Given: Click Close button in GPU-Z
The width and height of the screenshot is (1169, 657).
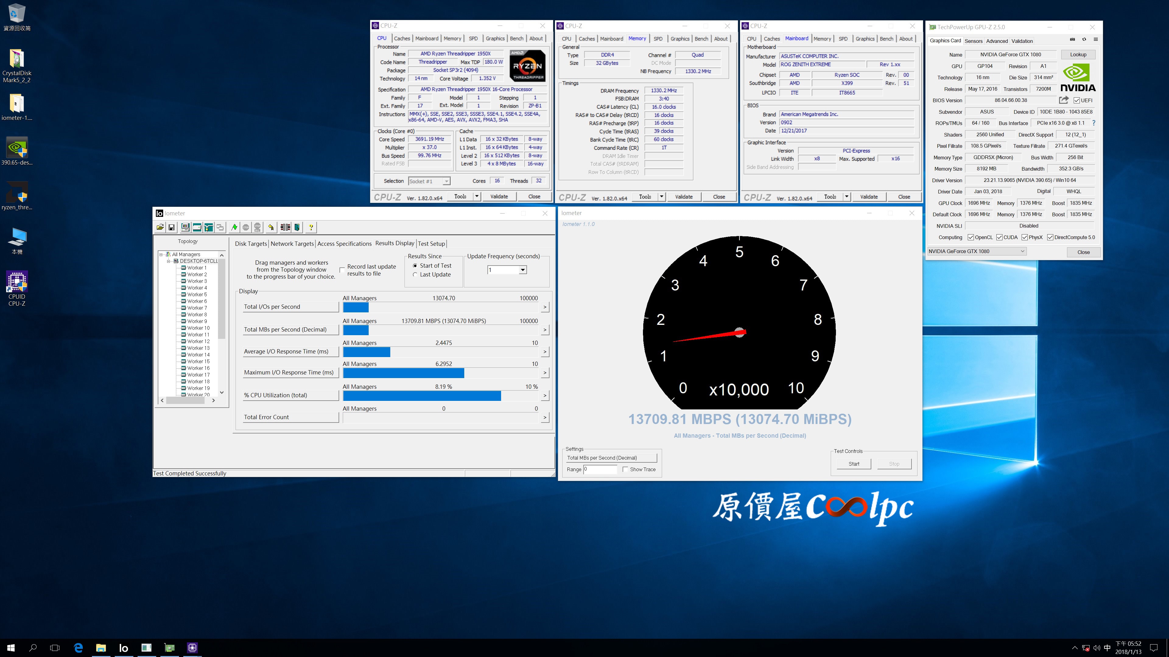Looking at the screenshot, I should pyautogui.click(x=1083, y=252).
